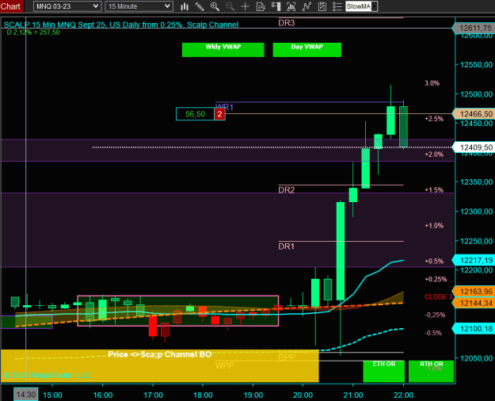The width and height of the screenshot is (495, 401).
Task: Click the SCALP 15 Min MNQ indicator title
Action: click(121, 25)
